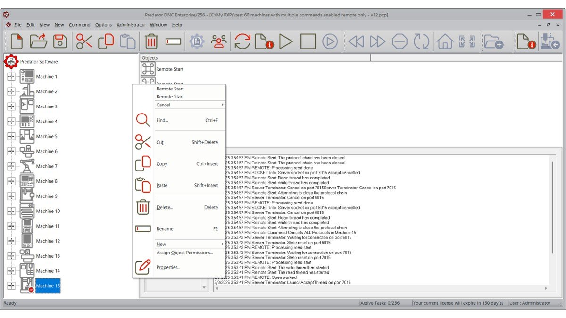The image size is (566, 318).
Task: Click the folder with plus toolbar icon
Action: [x=493, y=41]
